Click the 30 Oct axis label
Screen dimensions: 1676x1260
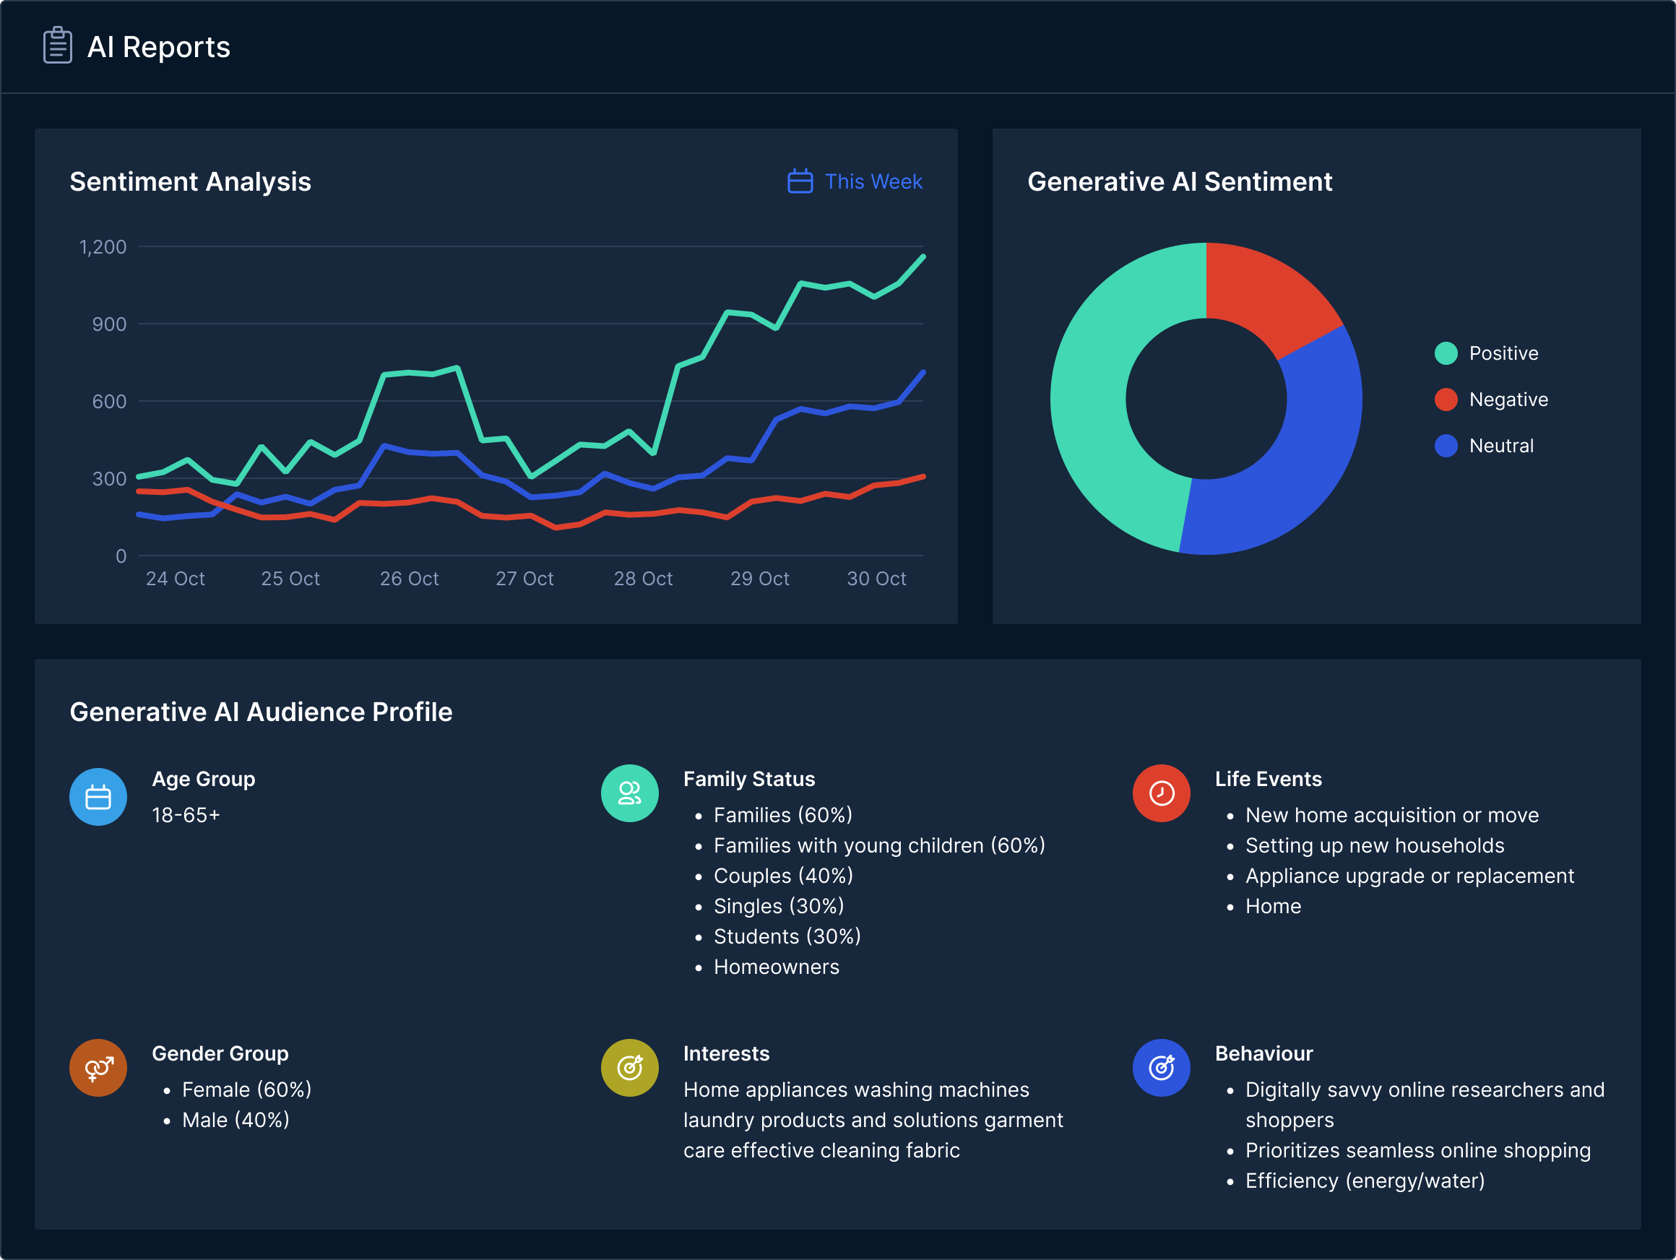click(876, 578)
